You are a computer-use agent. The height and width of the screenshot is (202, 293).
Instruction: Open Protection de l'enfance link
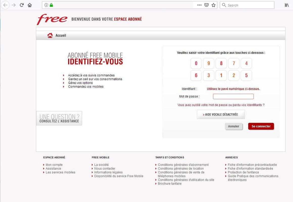(243, 172)
